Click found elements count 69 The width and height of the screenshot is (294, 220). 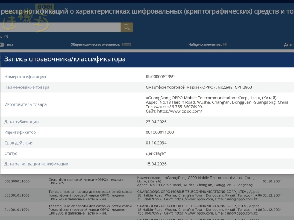[225, 44]
